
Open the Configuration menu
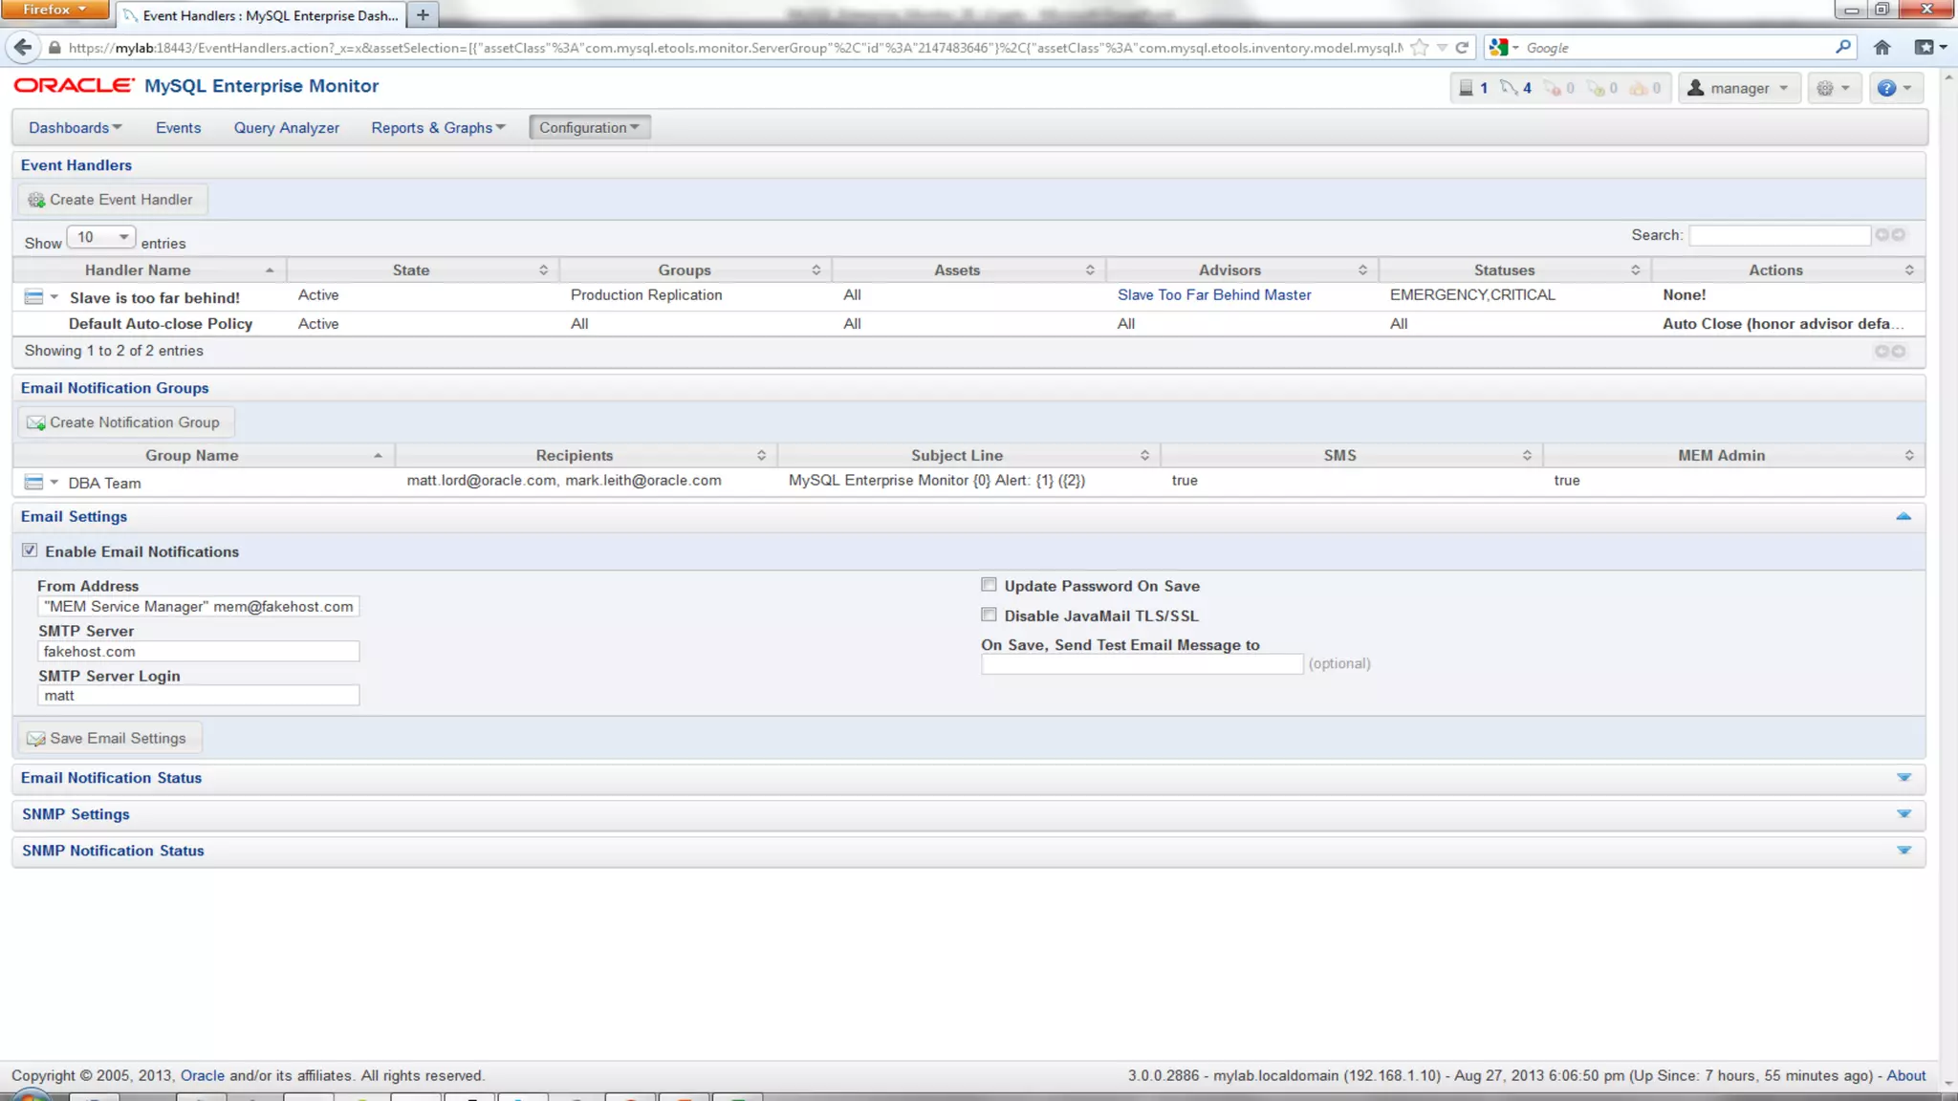pyautogui.click(x=589, y=128)
